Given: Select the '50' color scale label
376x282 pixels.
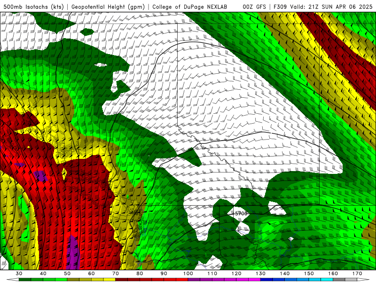Looking at the screenshot, I should pos(67,274).
